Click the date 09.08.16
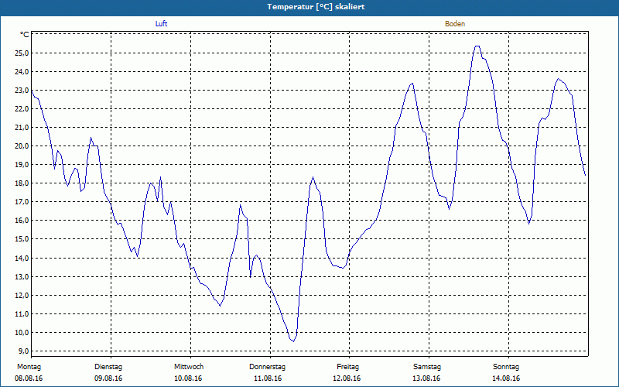The image size is (619, 387). pos(108,378)
